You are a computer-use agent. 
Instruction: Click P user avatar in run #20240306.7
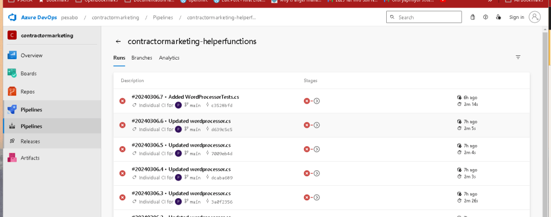pyautogui.click(x=178, y=105)
